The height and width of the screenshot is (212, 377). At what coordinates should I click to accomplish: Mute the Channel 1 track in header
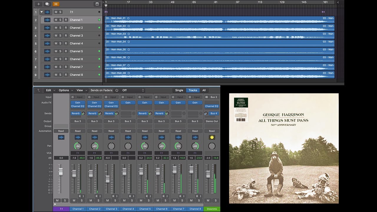pyautogui.click(x=56, y=20)
